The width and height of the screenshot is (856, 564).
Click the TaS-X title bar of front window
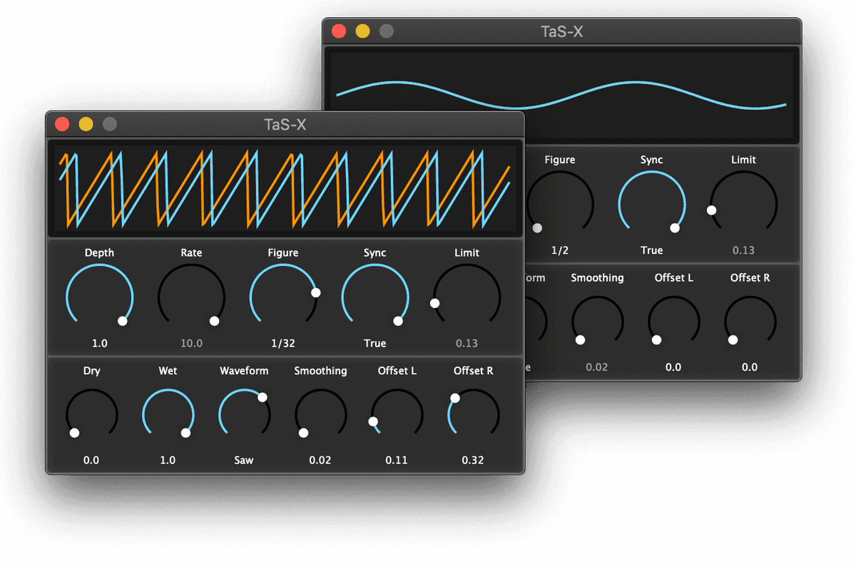pos(284,123)
